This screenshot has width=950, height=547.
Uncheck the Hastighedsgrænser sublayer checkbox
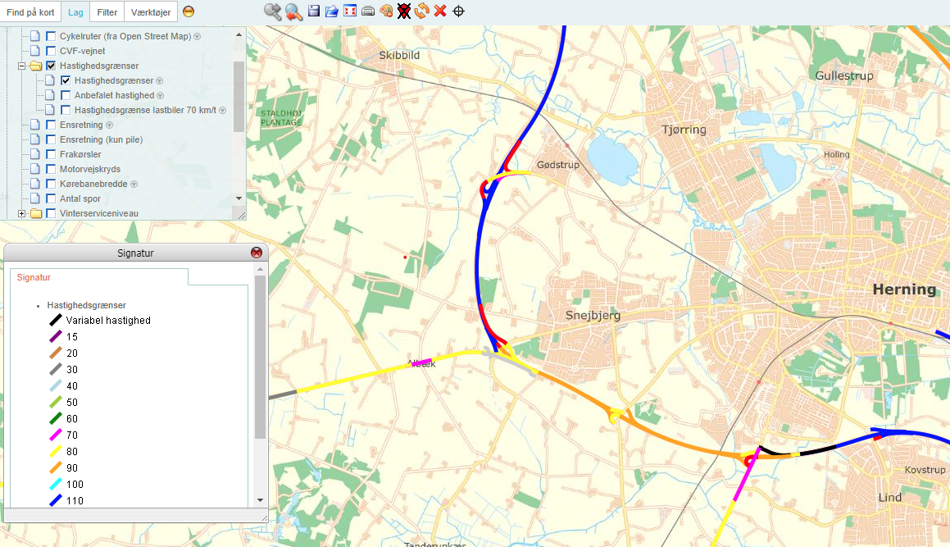pos(66,80)
